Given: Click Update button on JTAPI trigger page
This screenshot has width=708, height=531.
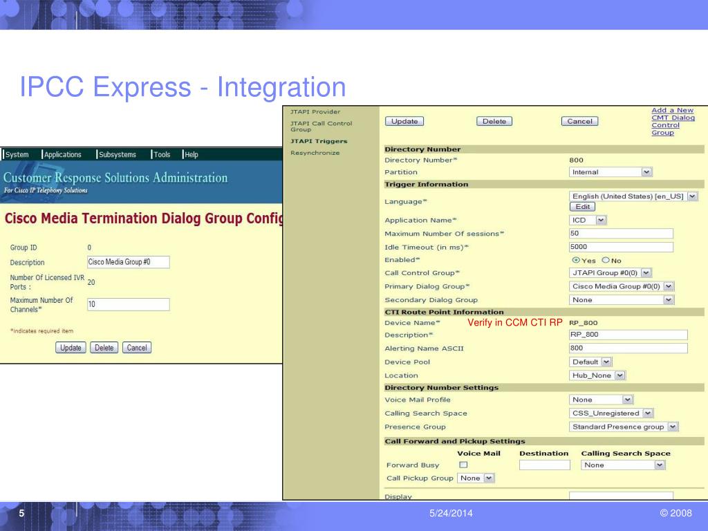Looking at the screenshot, I should 404,121.
